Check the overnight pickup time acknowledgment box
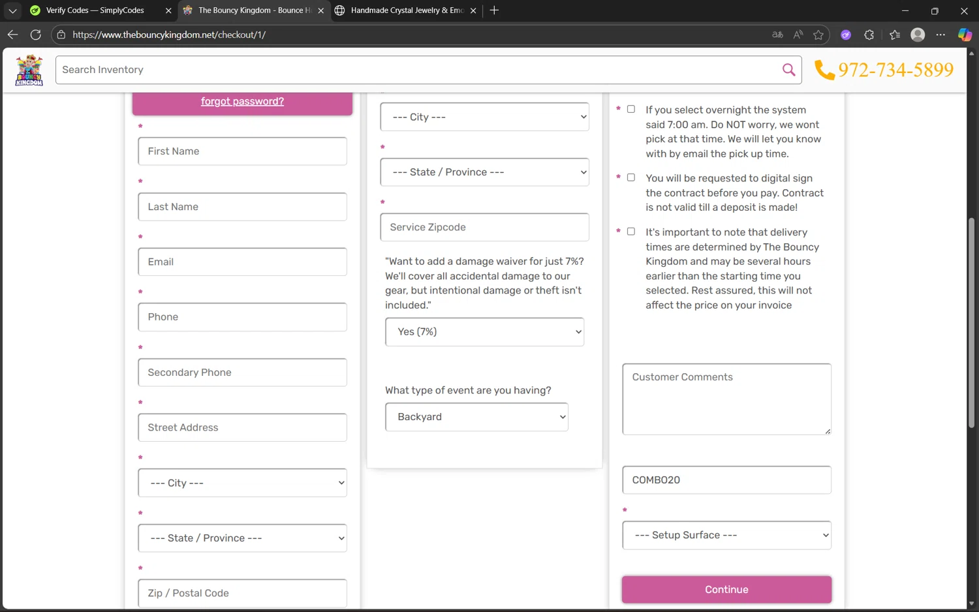 pos(631,110)
